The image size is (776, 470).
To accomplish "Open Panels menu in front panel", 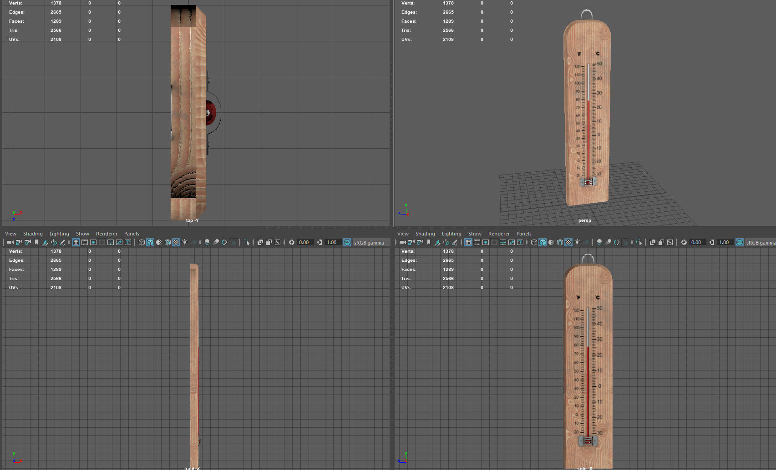I will (x=132, y=234).
